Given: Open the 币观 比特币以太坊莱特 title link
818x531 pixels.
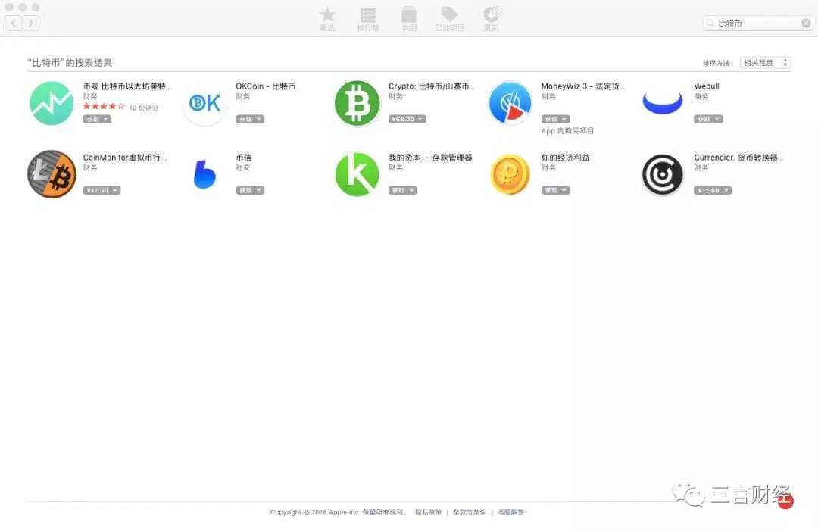Looking at the screenshot, I should pos(126,86).
